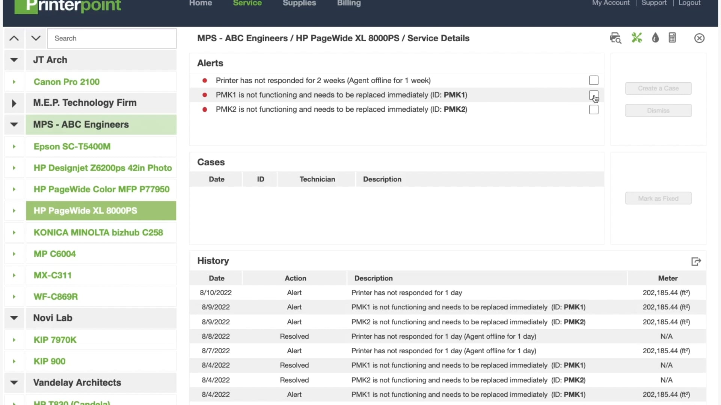Image resolution: width=721 pixels, height=405 pixels.
Task: Click the ink drop supplies icon
Action: point(656,37)
